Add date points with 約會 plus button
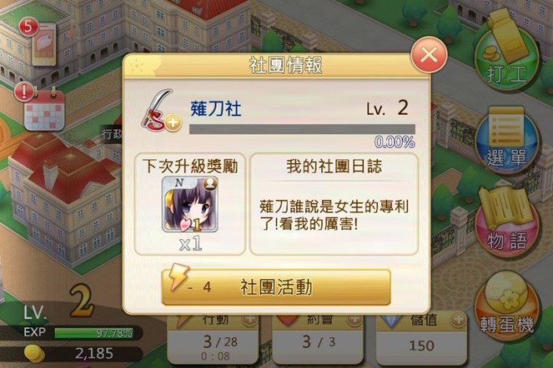Screen dimensions: 553x368 coord(354,320)
